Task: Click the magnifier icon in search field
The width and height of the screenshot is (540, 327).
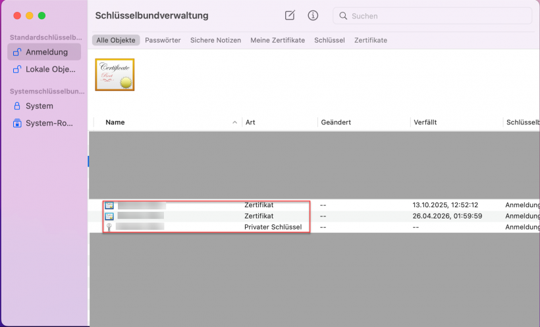Action: 343,16
